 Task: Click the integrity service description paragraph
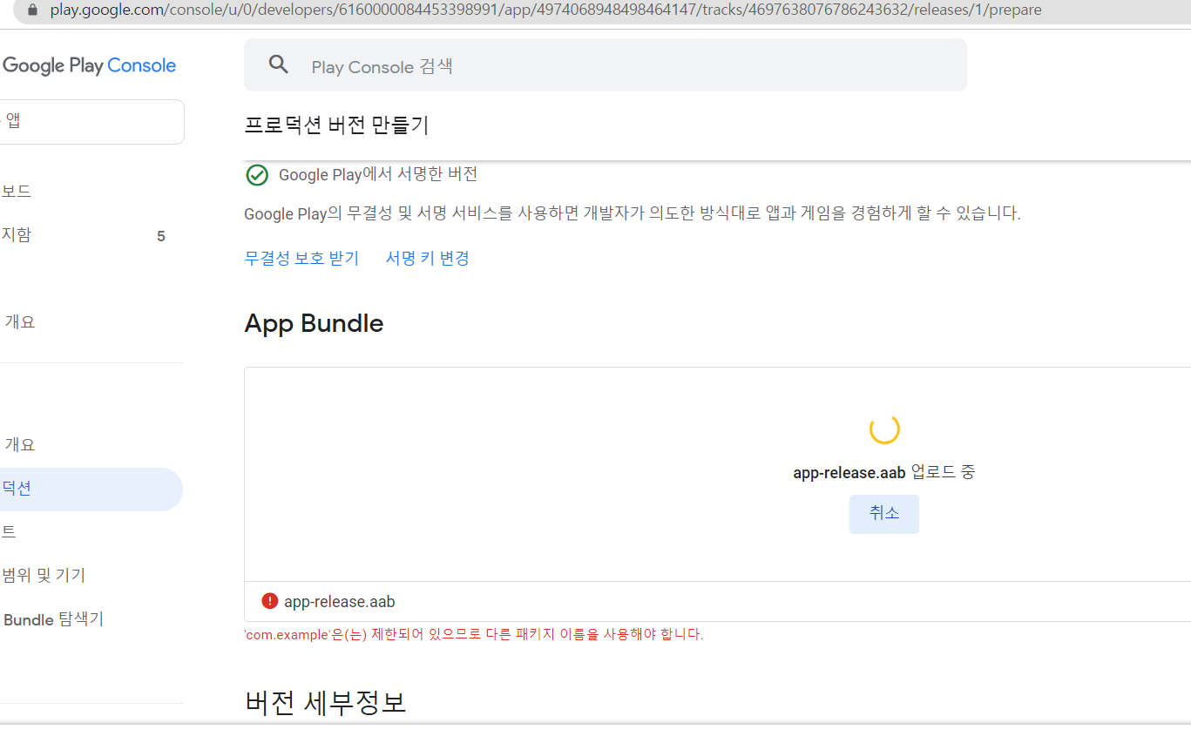(633, 213)
